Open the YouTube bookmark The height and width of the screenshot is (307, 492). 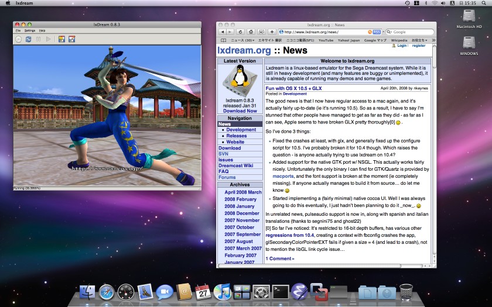tap(326, 40)
